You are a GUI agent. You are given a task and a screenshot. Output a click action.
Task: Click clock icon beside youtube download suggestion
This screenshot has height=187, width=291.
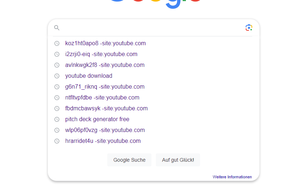pyautogui.click(x=57, y=76)
